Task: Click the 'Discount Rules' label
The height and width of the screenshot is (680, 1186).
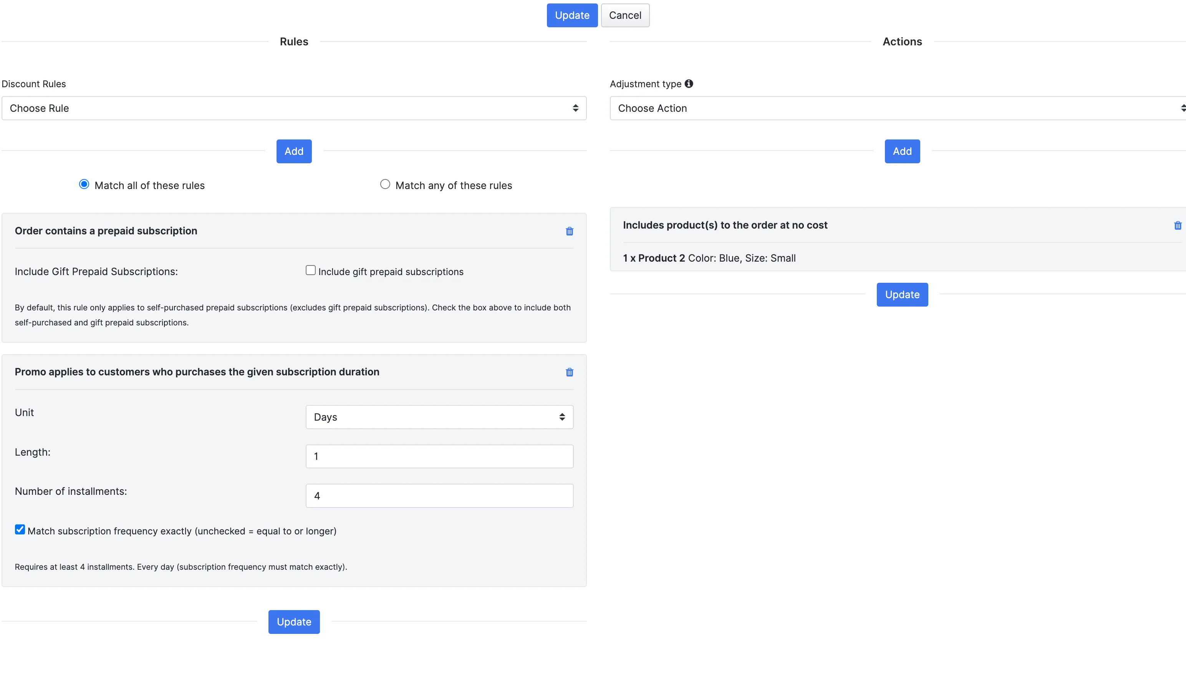Action: (x=33, y=84)
